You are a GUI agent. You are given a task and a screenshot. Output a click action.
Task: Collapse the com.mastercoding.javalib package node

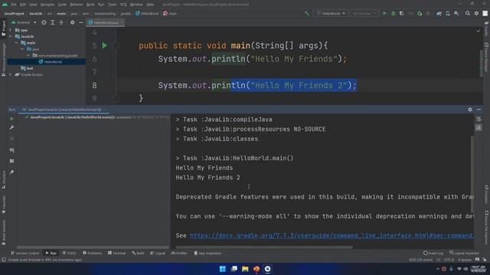coord(28,56)
